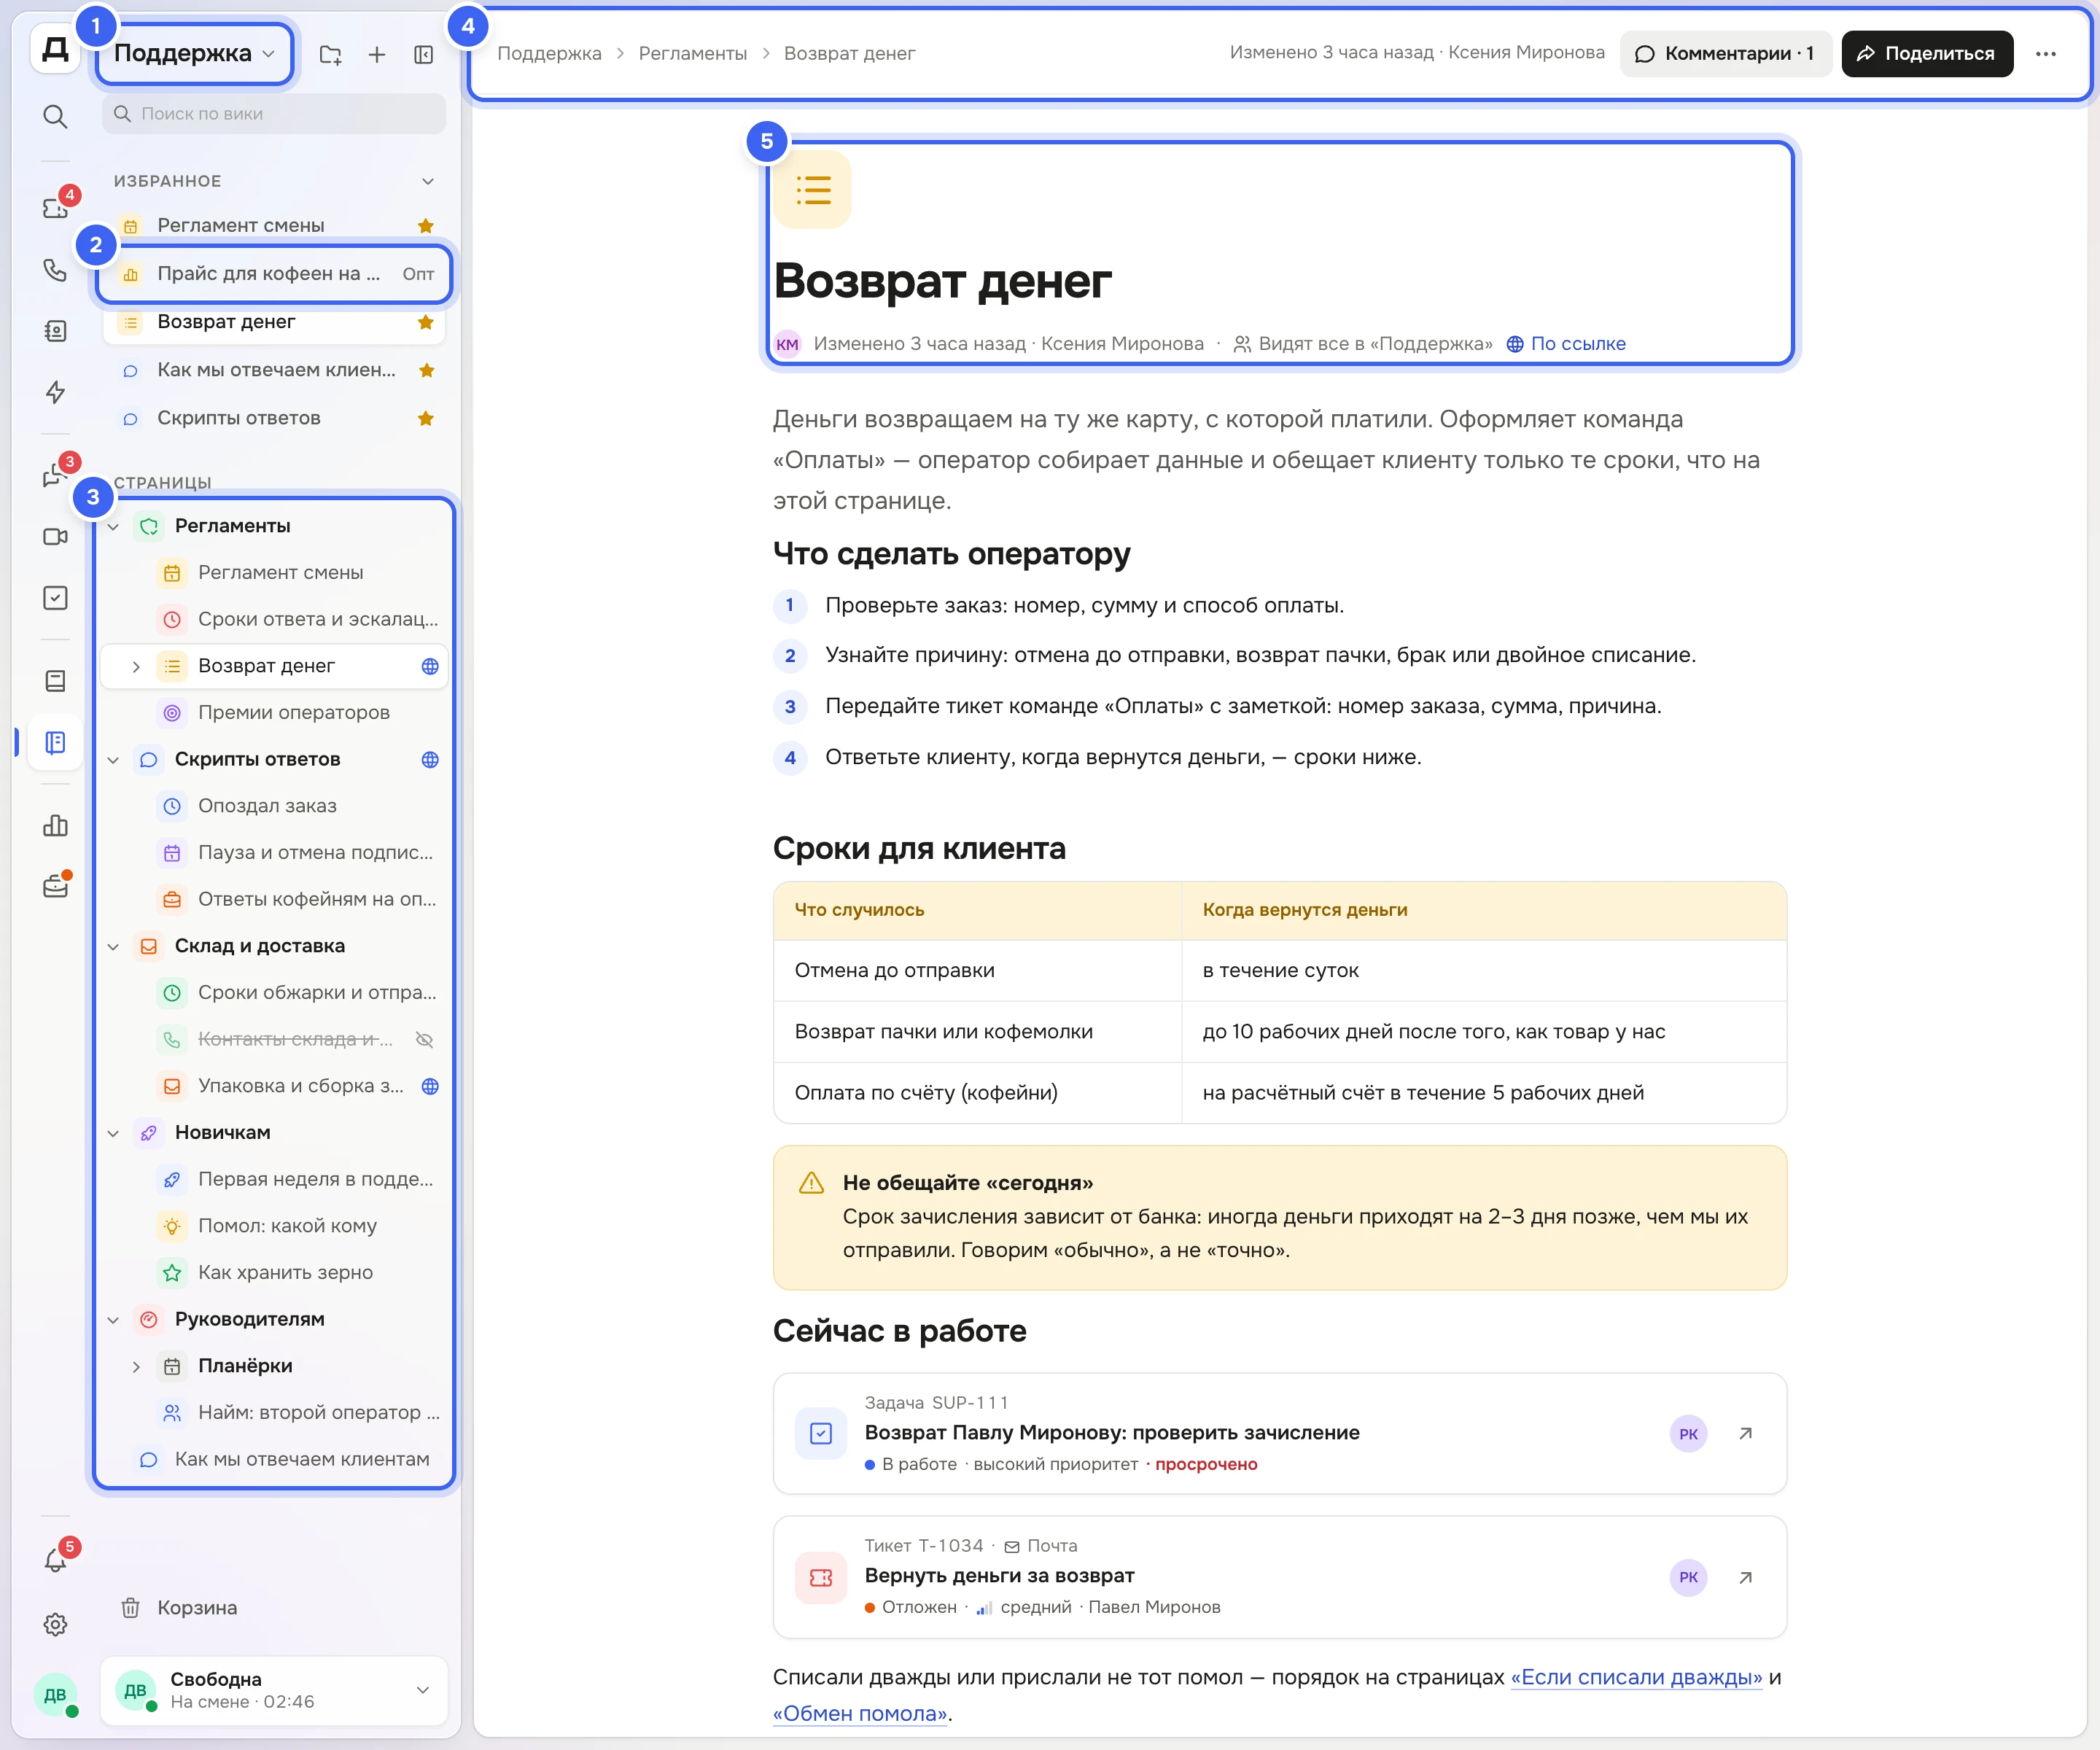Focus the Поиск по вики search field
The width and height of the screenshot is (2100, 1750).
point(274,113)
